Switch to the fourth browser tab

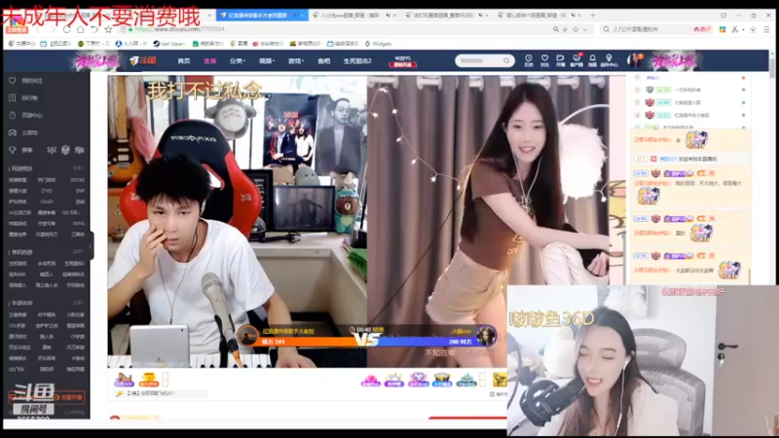[x=538, y=16]
